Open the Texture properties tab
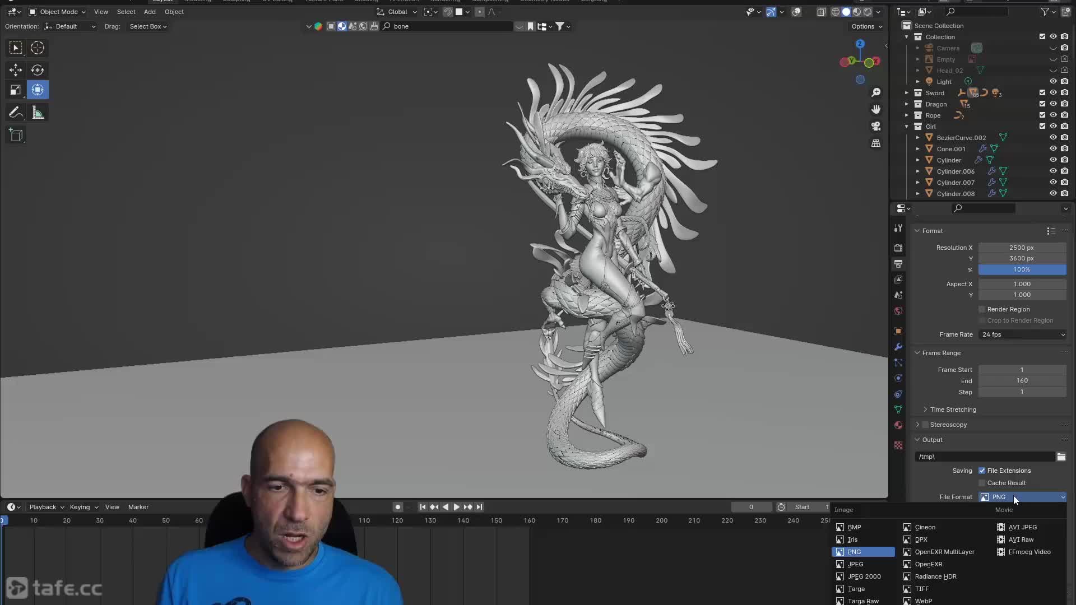The height and width of the screenshot is (605, 1076). pos(898,445)
